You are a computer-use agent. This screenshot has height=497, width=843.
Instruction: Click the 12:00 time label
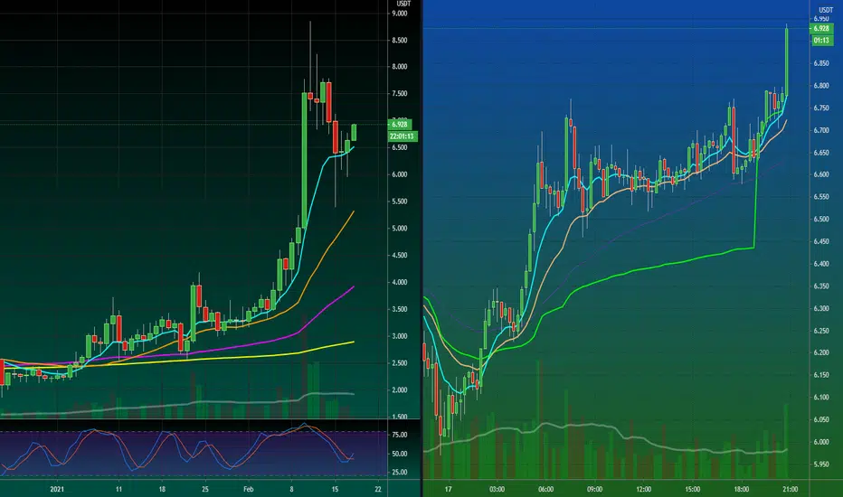tap(643, 490)
